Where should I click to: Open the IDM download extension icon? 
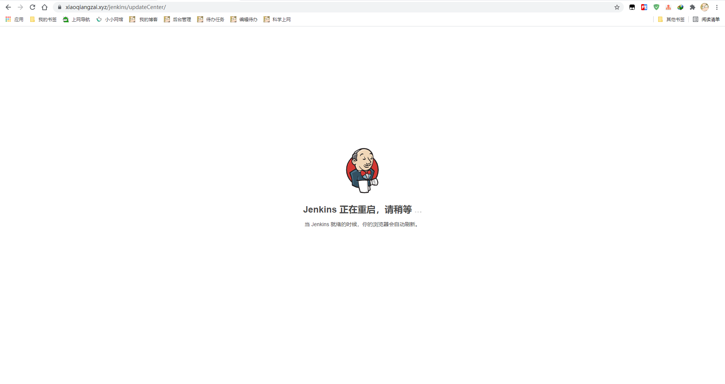[680, 7]
